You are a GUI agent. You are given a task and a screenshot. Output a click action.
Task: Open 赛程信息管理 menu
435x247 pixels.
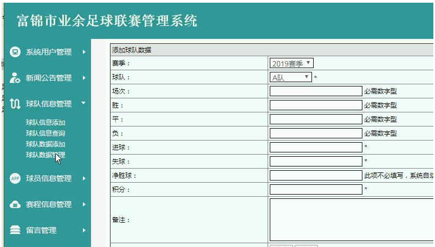(x=49, y=204)
